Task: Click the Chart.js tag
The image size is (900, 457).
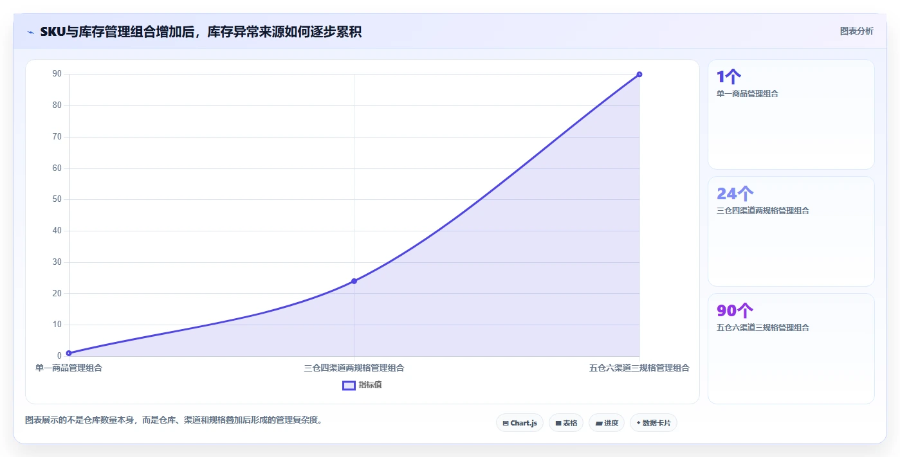Action: [520, 423]
